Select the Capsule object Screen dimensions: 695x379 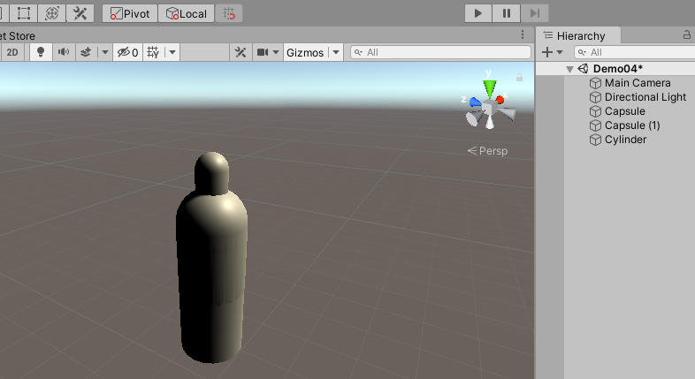(x=624, y=111)
